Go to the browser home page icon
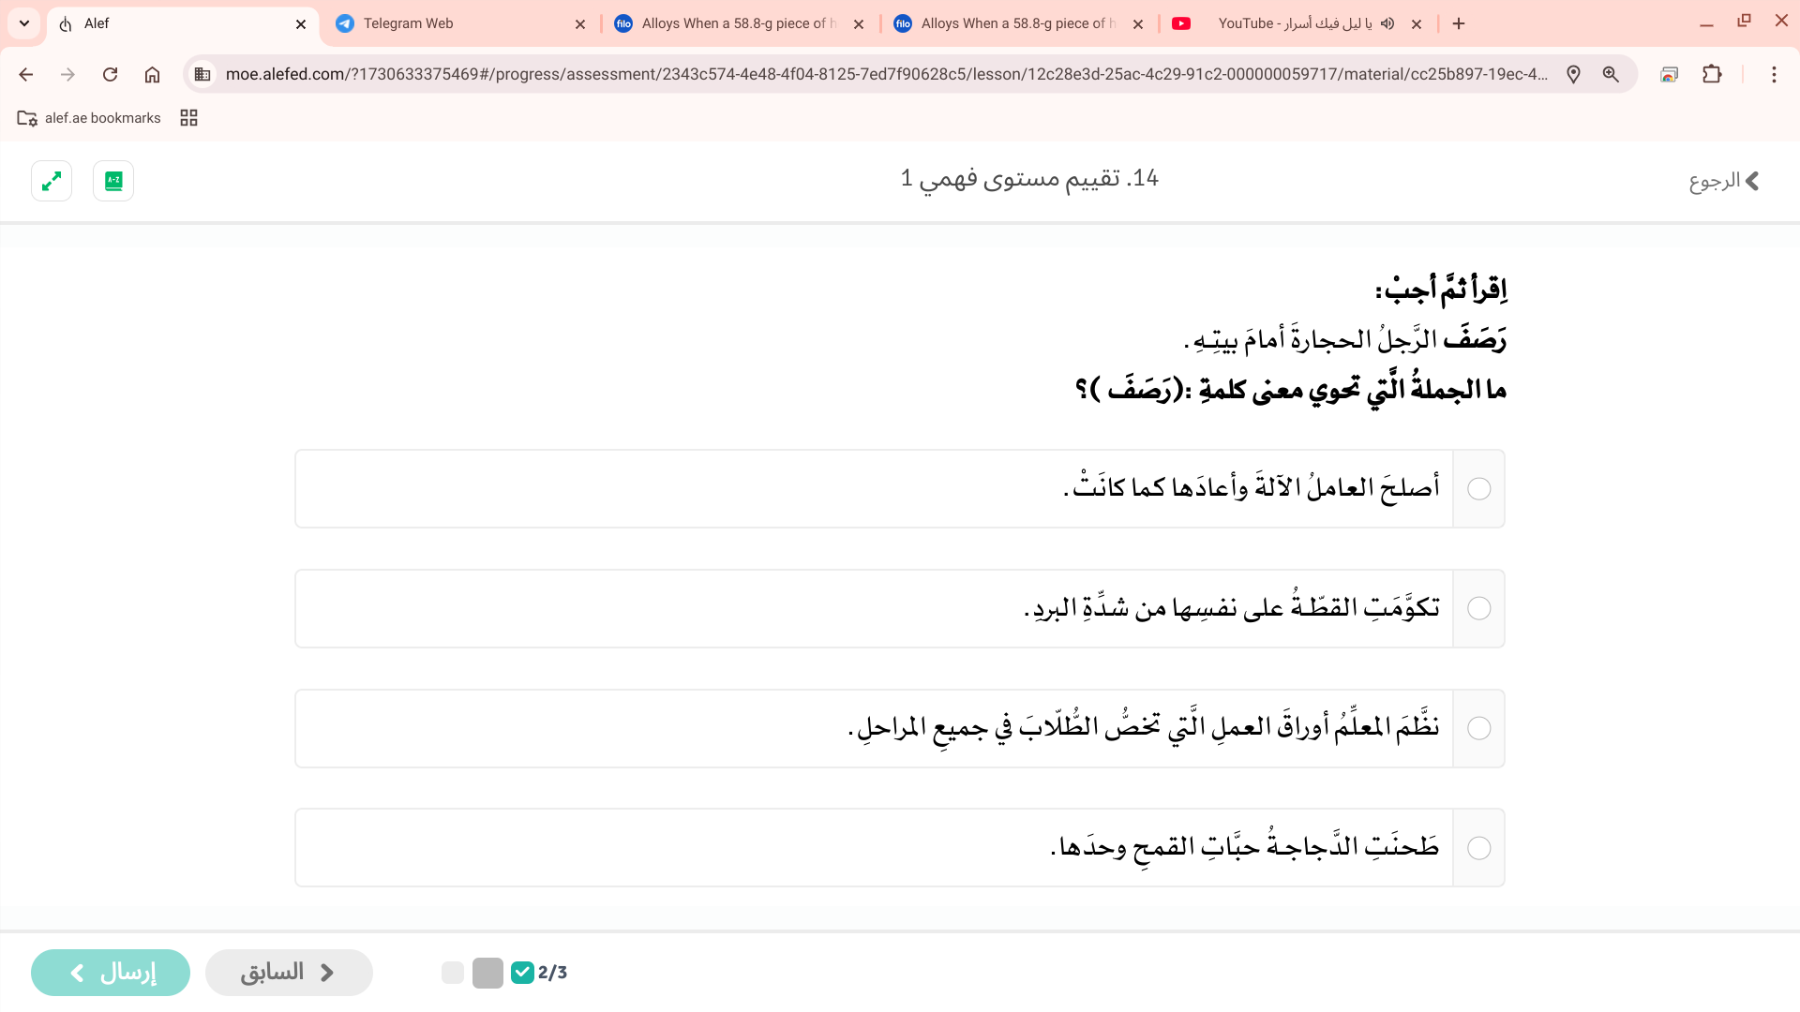Viewport: 1800px width, 1012px height. point(152,74)
